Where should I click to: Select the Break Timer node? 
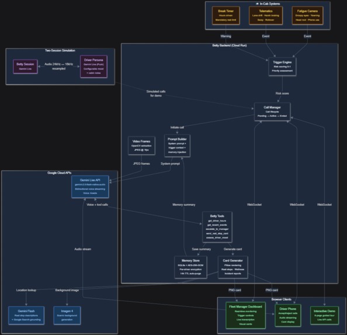click(x=225, y=16)
